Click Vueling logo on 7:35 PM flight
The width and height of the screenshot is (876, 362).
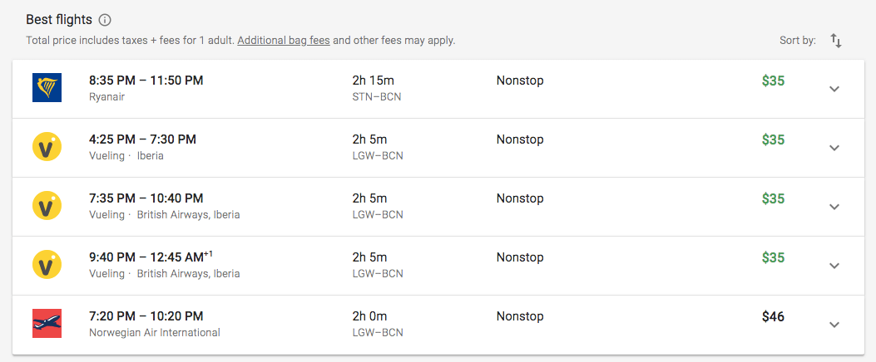[x=47, y=206]
